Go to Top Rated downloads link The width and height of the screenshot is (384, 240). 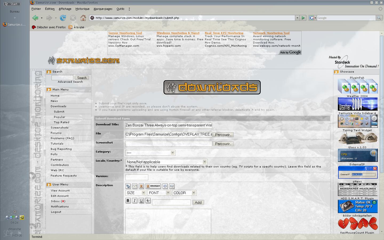pyautogui.click(x=62, y=122)
